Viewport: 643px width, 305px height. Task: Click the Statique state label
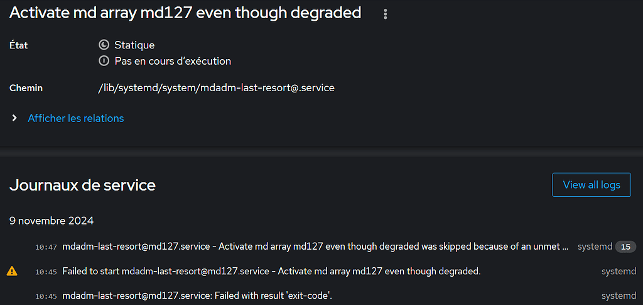click(134, 45)
